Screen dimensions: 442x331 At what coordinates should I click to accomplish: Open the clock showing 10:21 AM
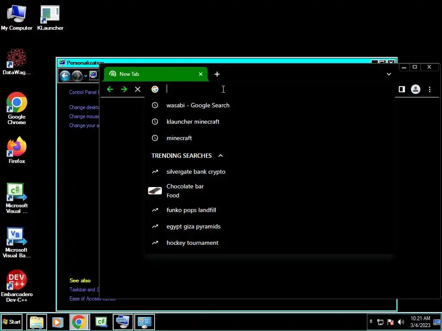tap(420, 322)
